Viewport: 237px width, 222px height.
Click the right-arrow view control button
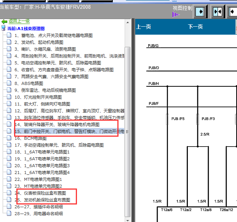[200, 12]
